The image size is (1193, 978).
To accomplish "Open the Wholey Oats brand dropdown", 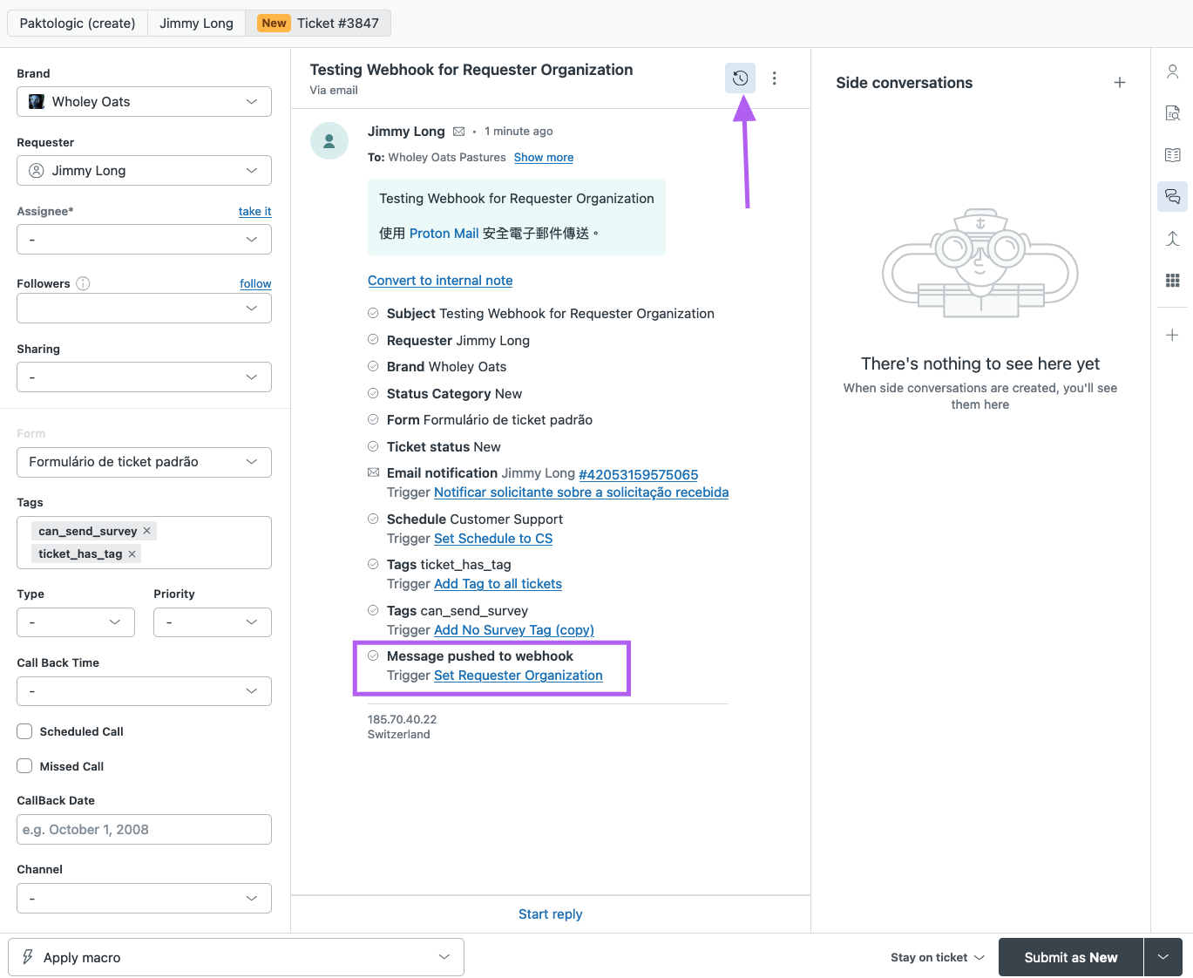I will pyautogui.click(x=143, y=101).
